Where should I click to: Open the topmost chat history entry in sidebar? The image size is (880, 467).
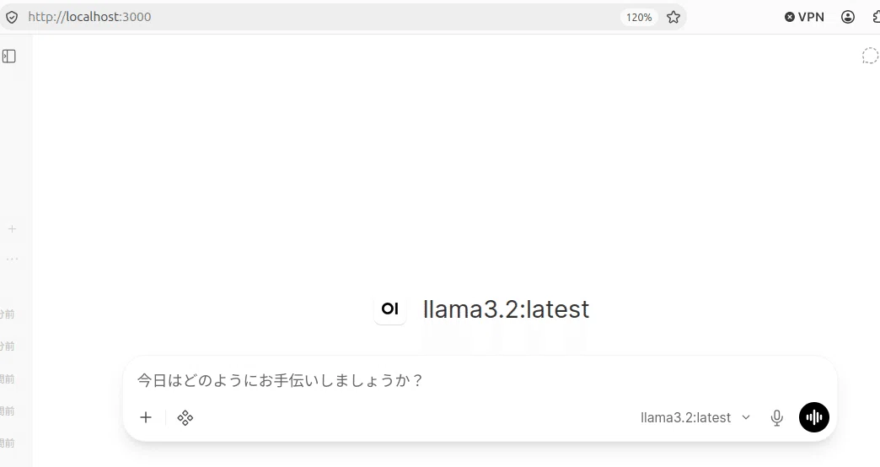8,314
